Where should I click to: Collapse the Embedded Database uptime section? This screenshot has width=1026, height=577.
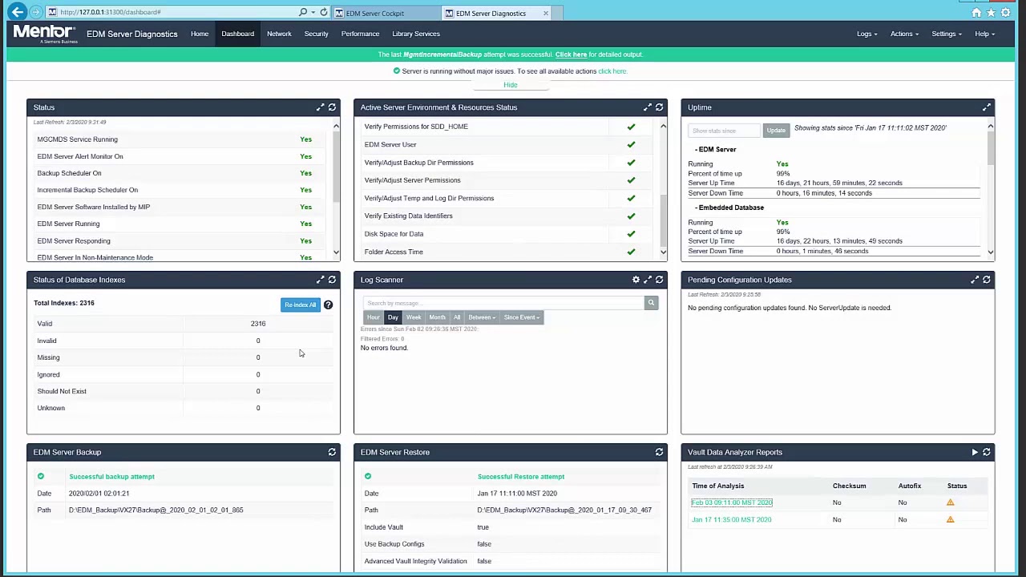(x=729, y=208)
